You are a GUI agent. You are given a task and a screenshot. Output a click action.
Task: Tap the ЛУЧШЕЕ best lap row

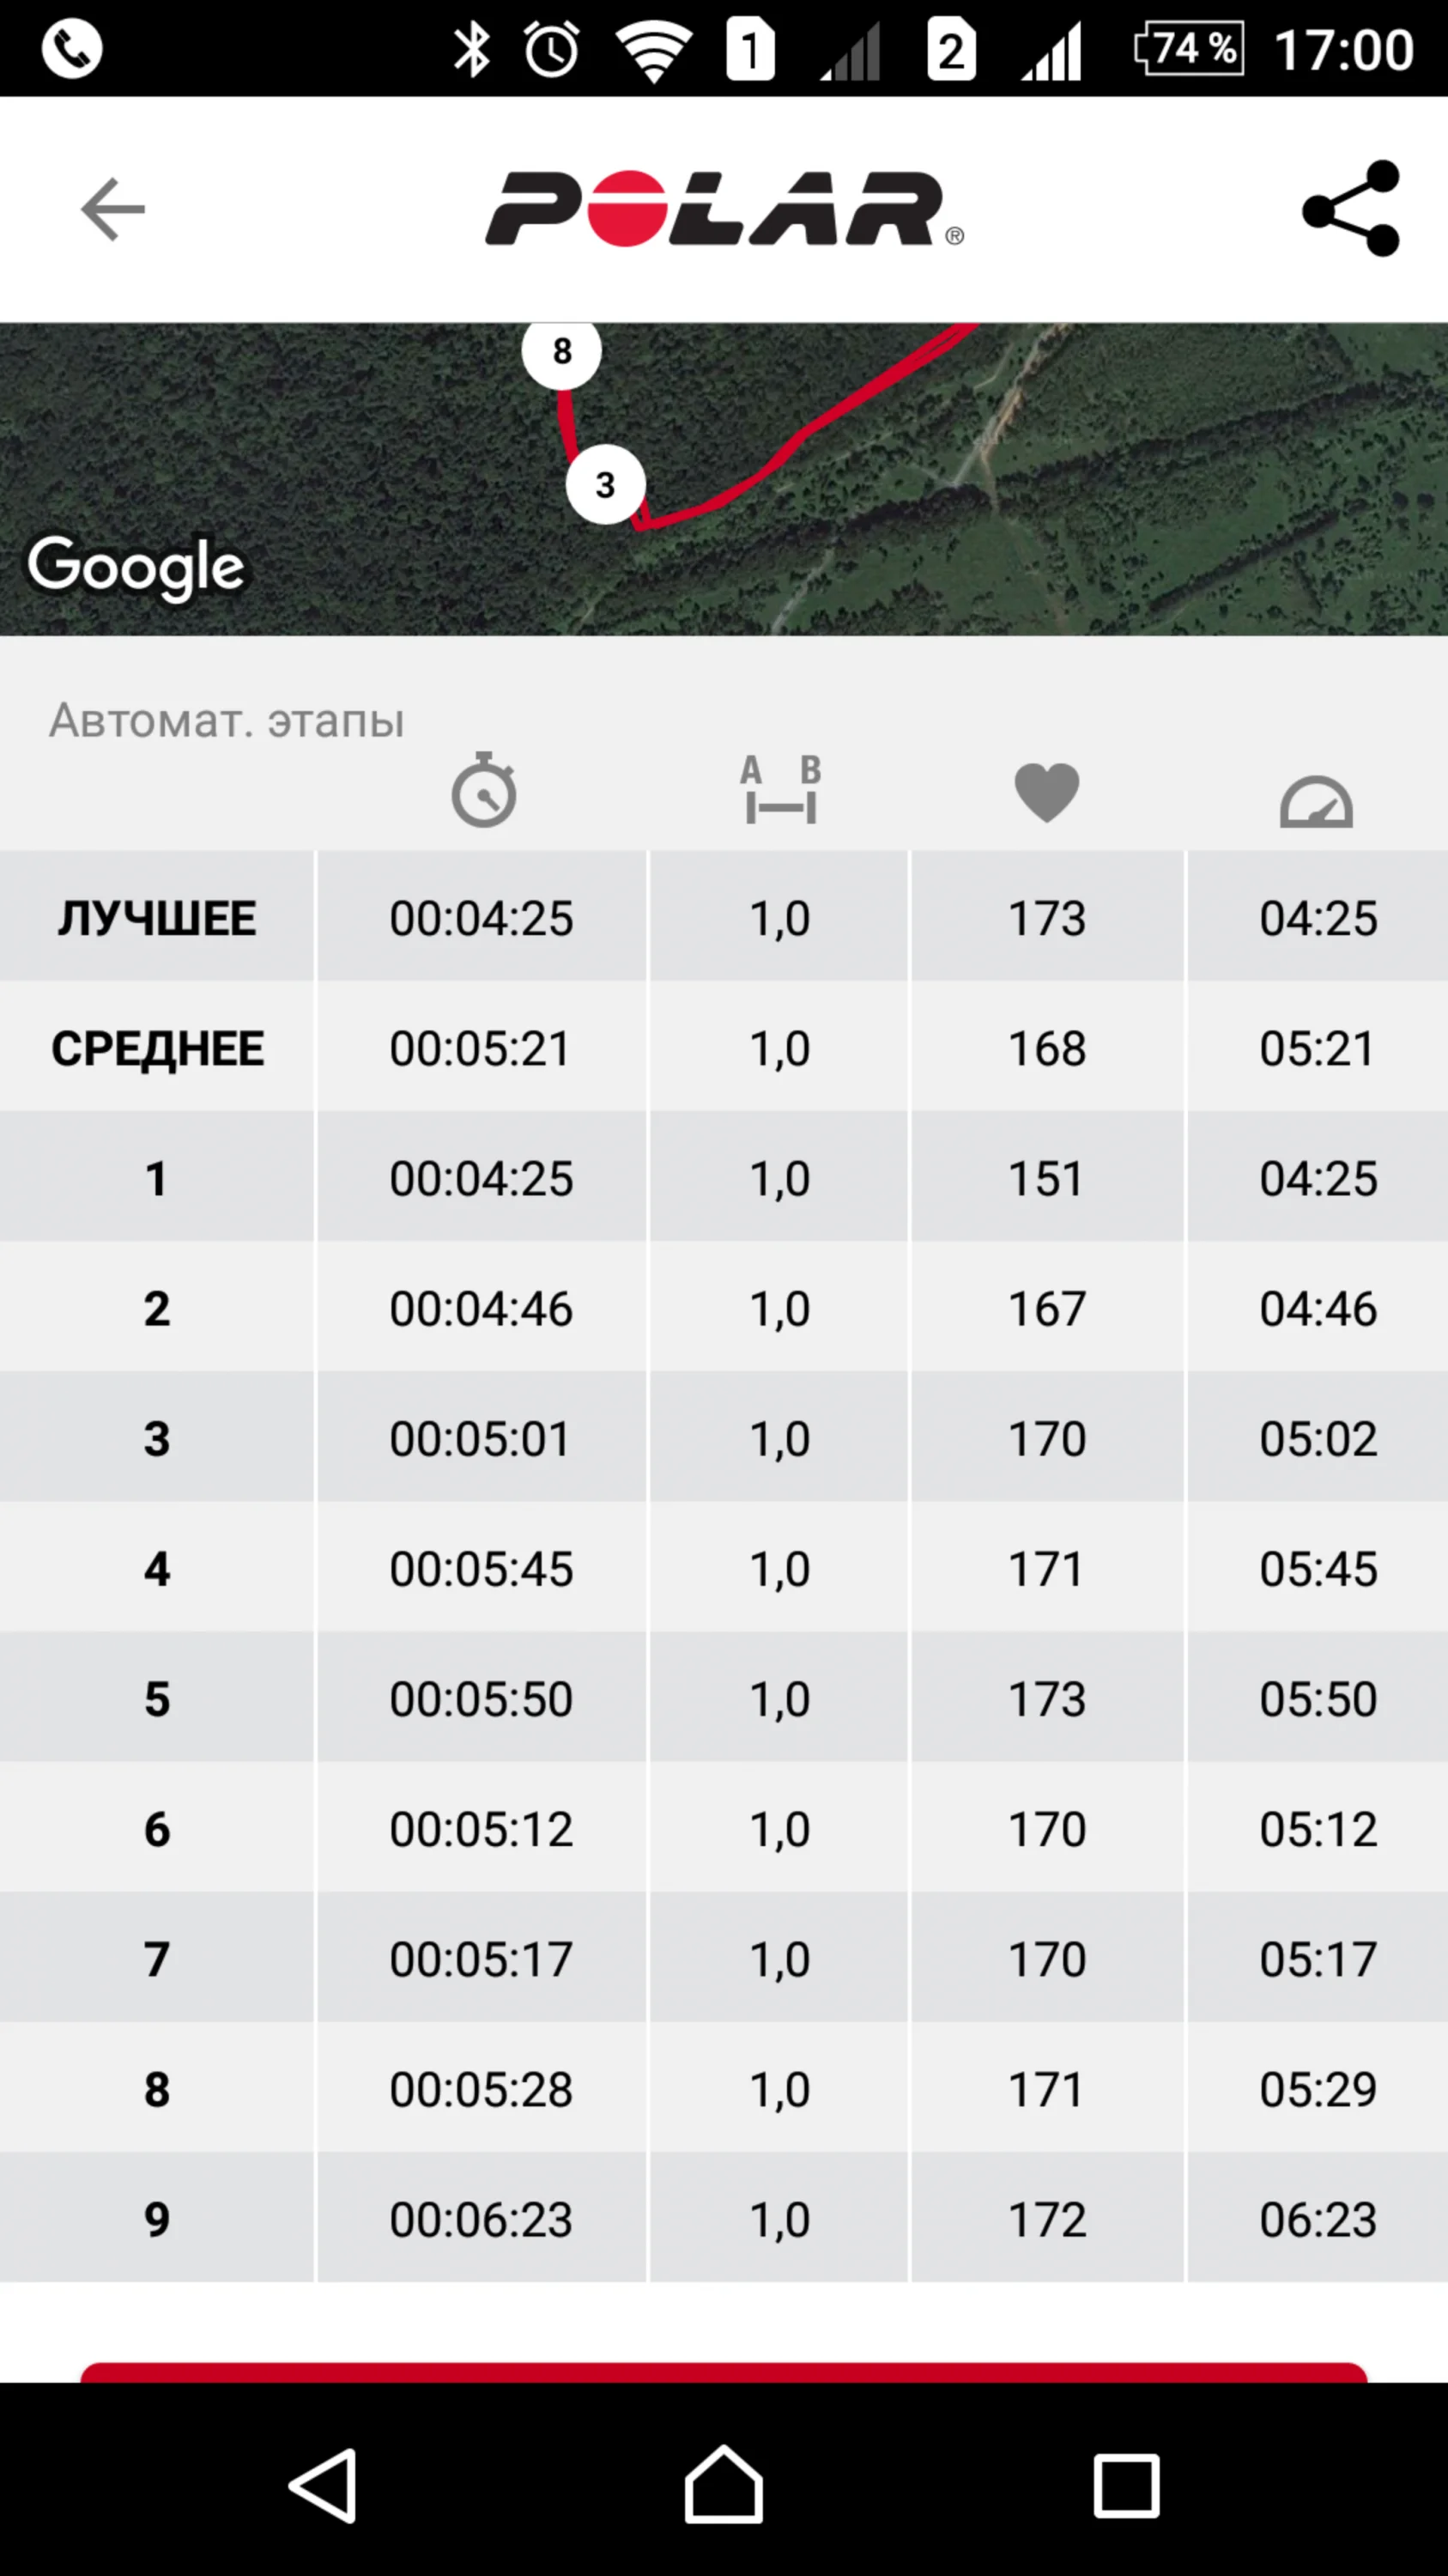(x=157, y=918)
